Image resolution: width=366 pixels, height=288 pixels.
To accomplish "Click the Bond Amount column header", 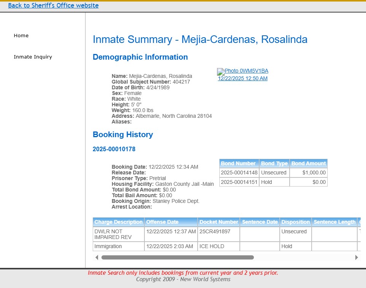I will click(x=308, y=163).
